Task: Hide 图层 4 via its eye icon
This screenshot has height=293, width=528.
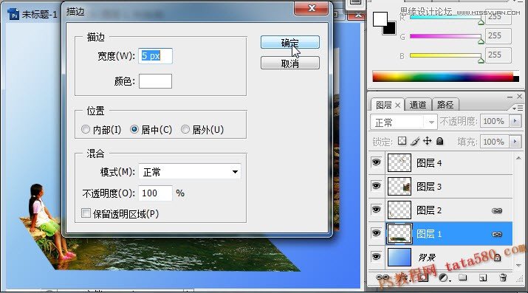Action: pyautogui.click(x=376, y=162)
